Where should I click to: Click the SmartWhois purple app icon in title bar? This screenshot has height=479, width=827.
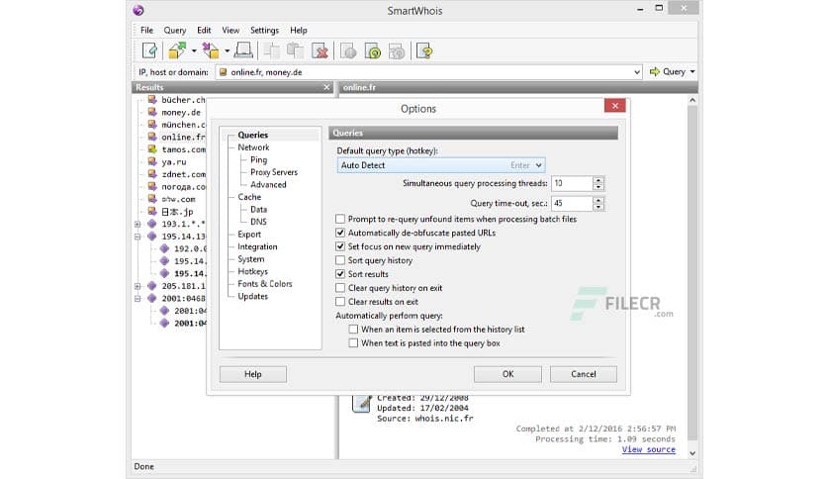click(x=138, y=10)
